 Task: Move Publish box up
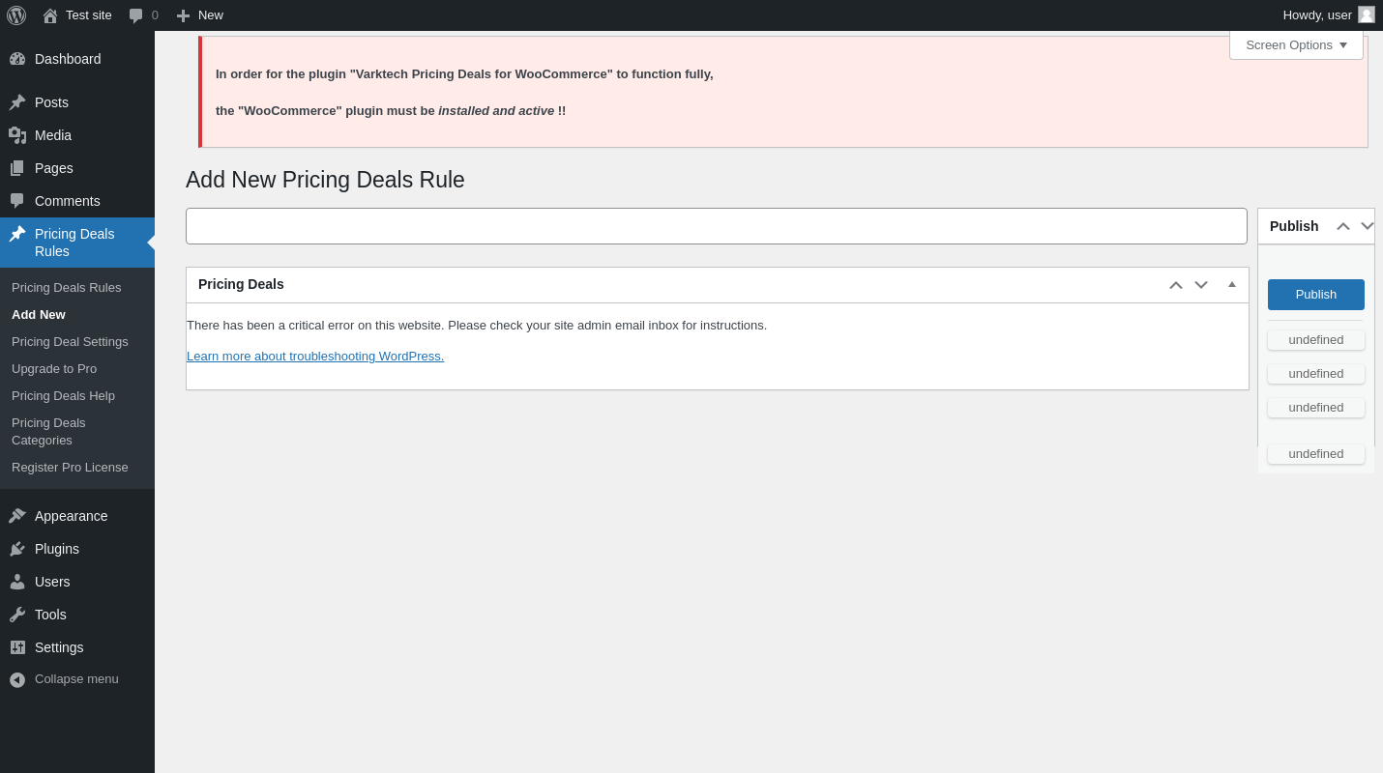point(1343,226)
